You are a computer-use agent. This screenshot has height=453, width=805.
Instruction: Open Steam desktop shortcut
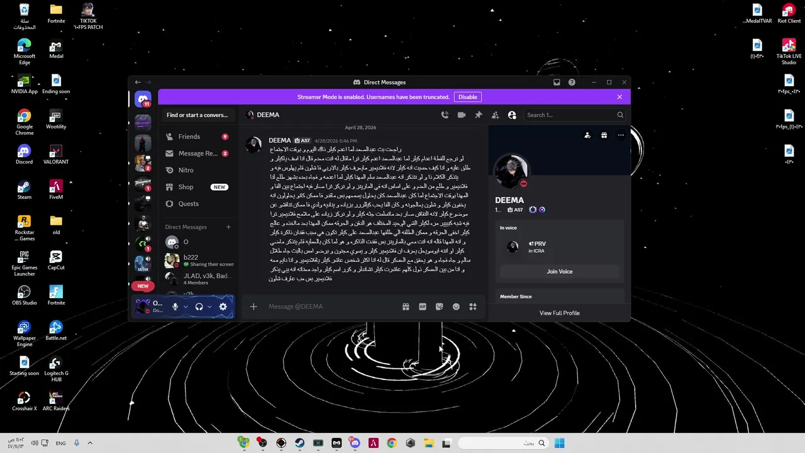tap(24, 189)
